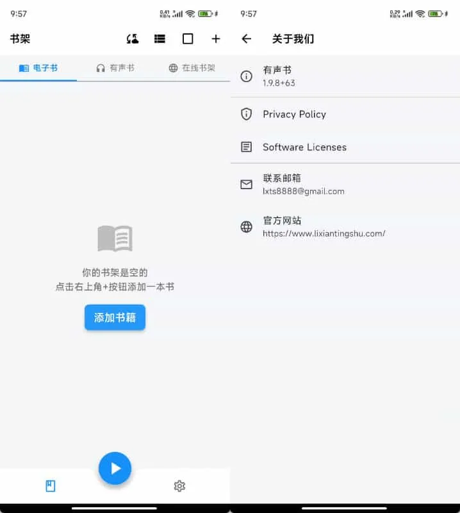Tap the gray empty bookshelf book illustration

[115, 239]
